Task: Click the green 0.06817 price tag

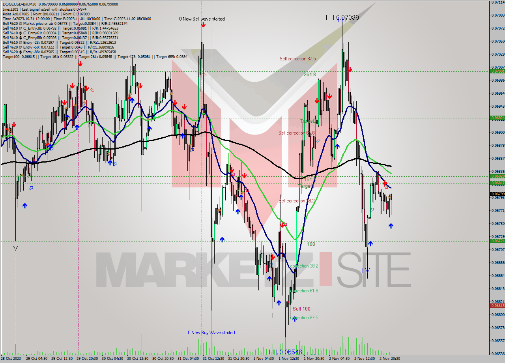Action: click(497, 183)
